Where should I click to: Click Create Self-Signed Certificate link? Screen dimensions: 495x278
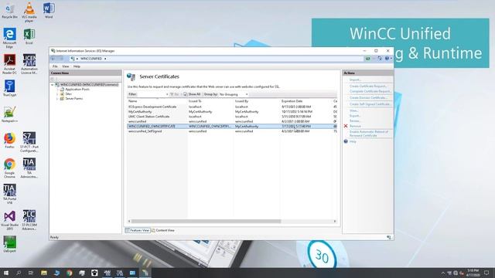370,104
